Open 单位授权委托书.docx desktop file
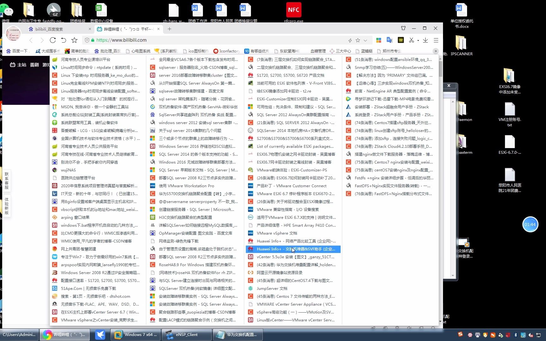546x341 pixels. coord(462,15)
